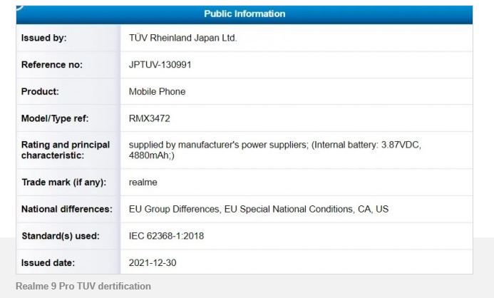Click the "Issued date:" label
This screenshot has height=298, width=494.
[x=48, y=263]
